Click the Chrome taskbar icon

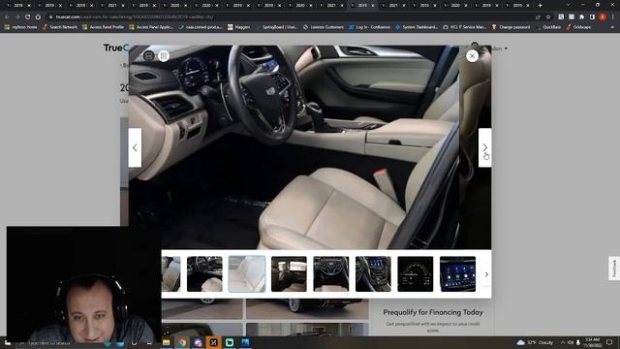[x=182, y=342]
